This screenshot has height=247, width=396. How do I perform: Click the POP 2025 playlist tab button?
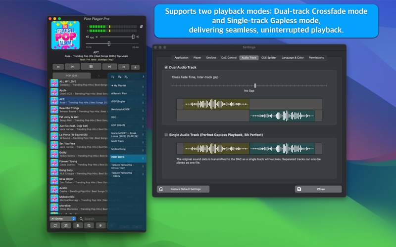(x=71, y=76)
